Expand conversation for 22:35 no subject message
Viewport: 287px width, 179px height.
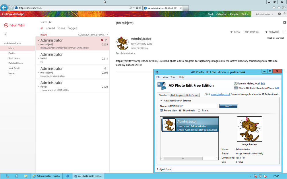click(x=38, y=44)
